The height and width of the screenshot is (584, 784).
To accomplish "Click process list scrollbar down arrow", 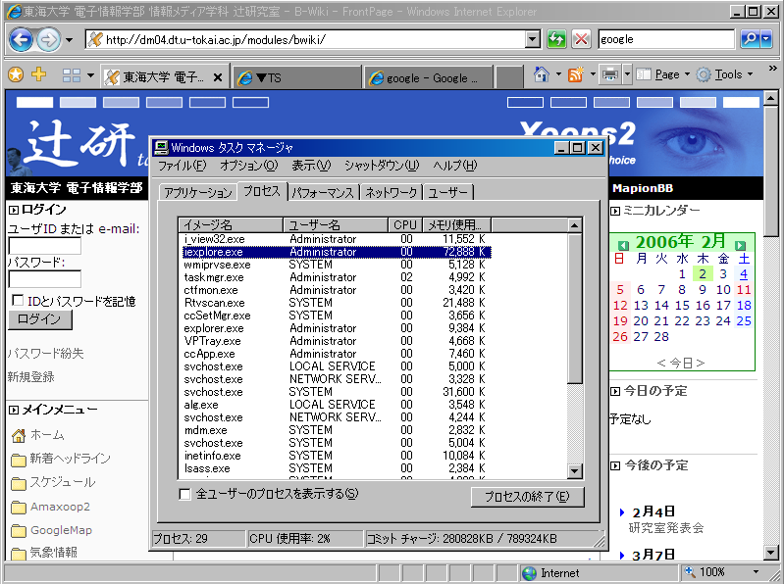I will [x=575, y=470].
